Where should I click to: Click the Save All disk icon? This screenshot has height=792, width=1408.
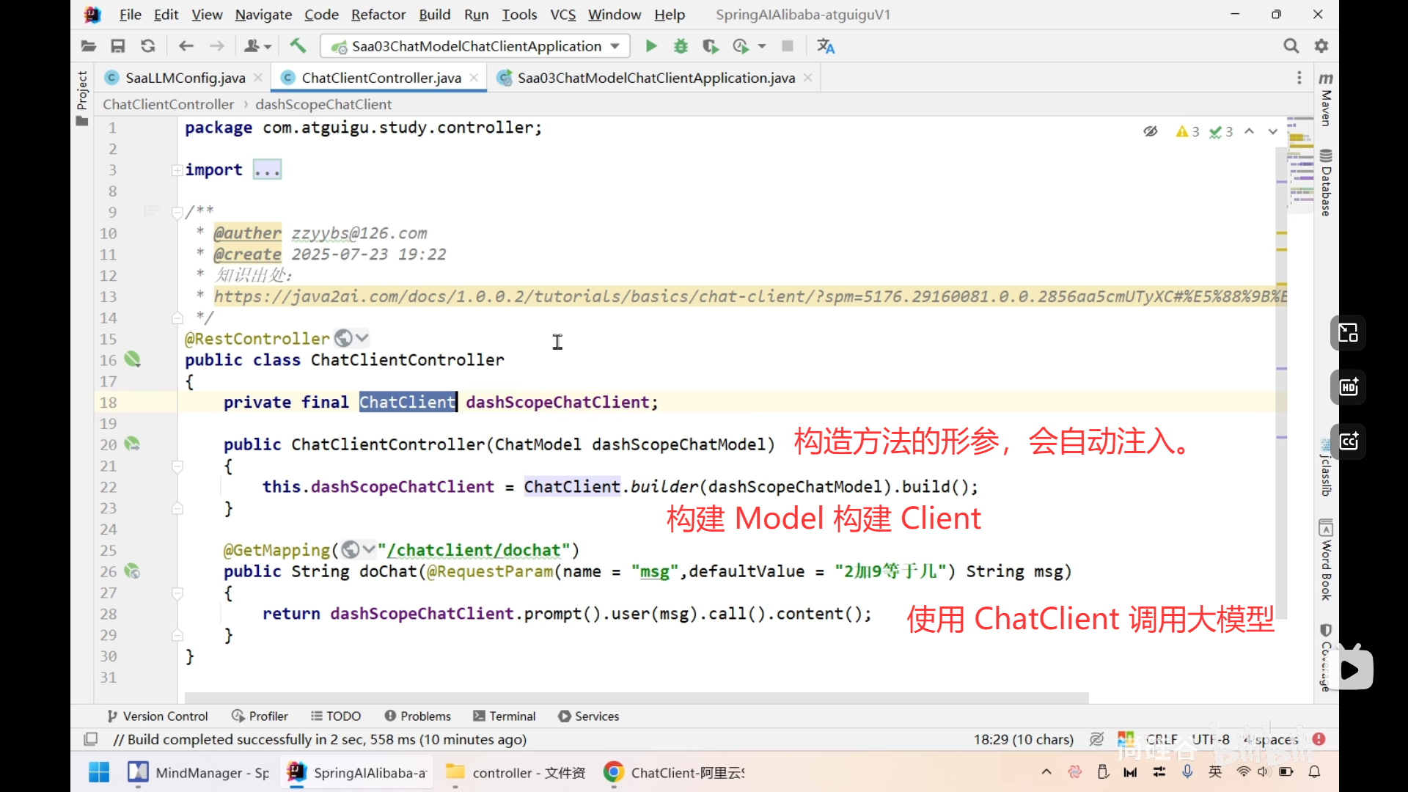(x=117, y=46)
